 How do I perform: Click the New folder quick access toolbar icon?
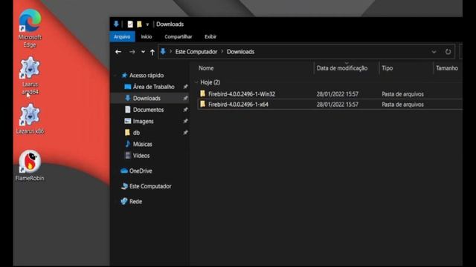coord(139,24)
